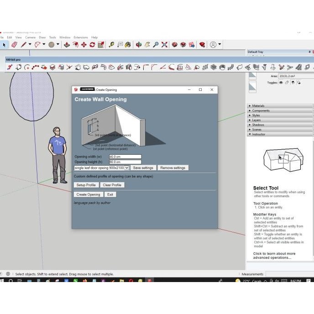The image size is (314, 314).
Task: Open the Camera menu
Action: pos(30,37)
